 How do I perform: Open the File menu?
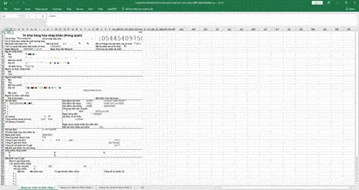pos(6,9)
